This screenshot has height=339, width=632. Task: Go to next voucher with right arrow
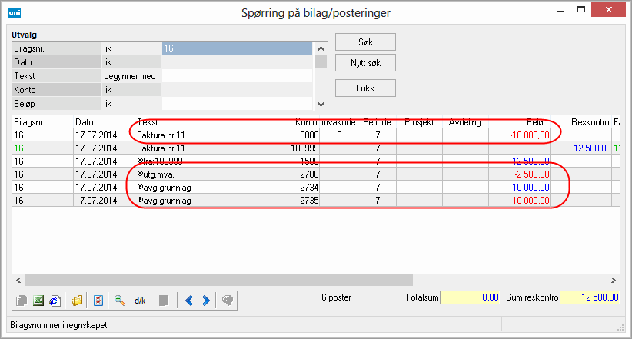pyautogui.click(x=205, y=301)
